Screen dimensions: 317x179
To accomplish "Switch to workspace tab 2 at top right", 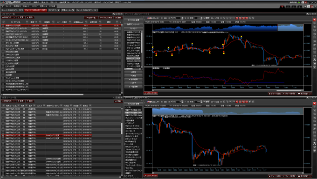I will (x=288, y=7).
